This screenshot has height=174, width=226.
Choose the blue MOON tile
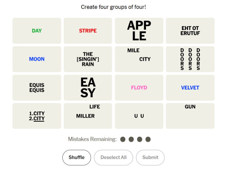tap(37, 59)
